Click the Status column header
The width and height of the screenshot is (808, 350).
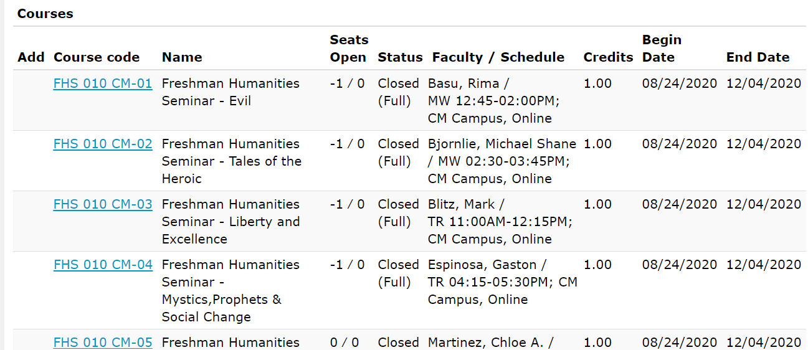[x=400, y=57]
